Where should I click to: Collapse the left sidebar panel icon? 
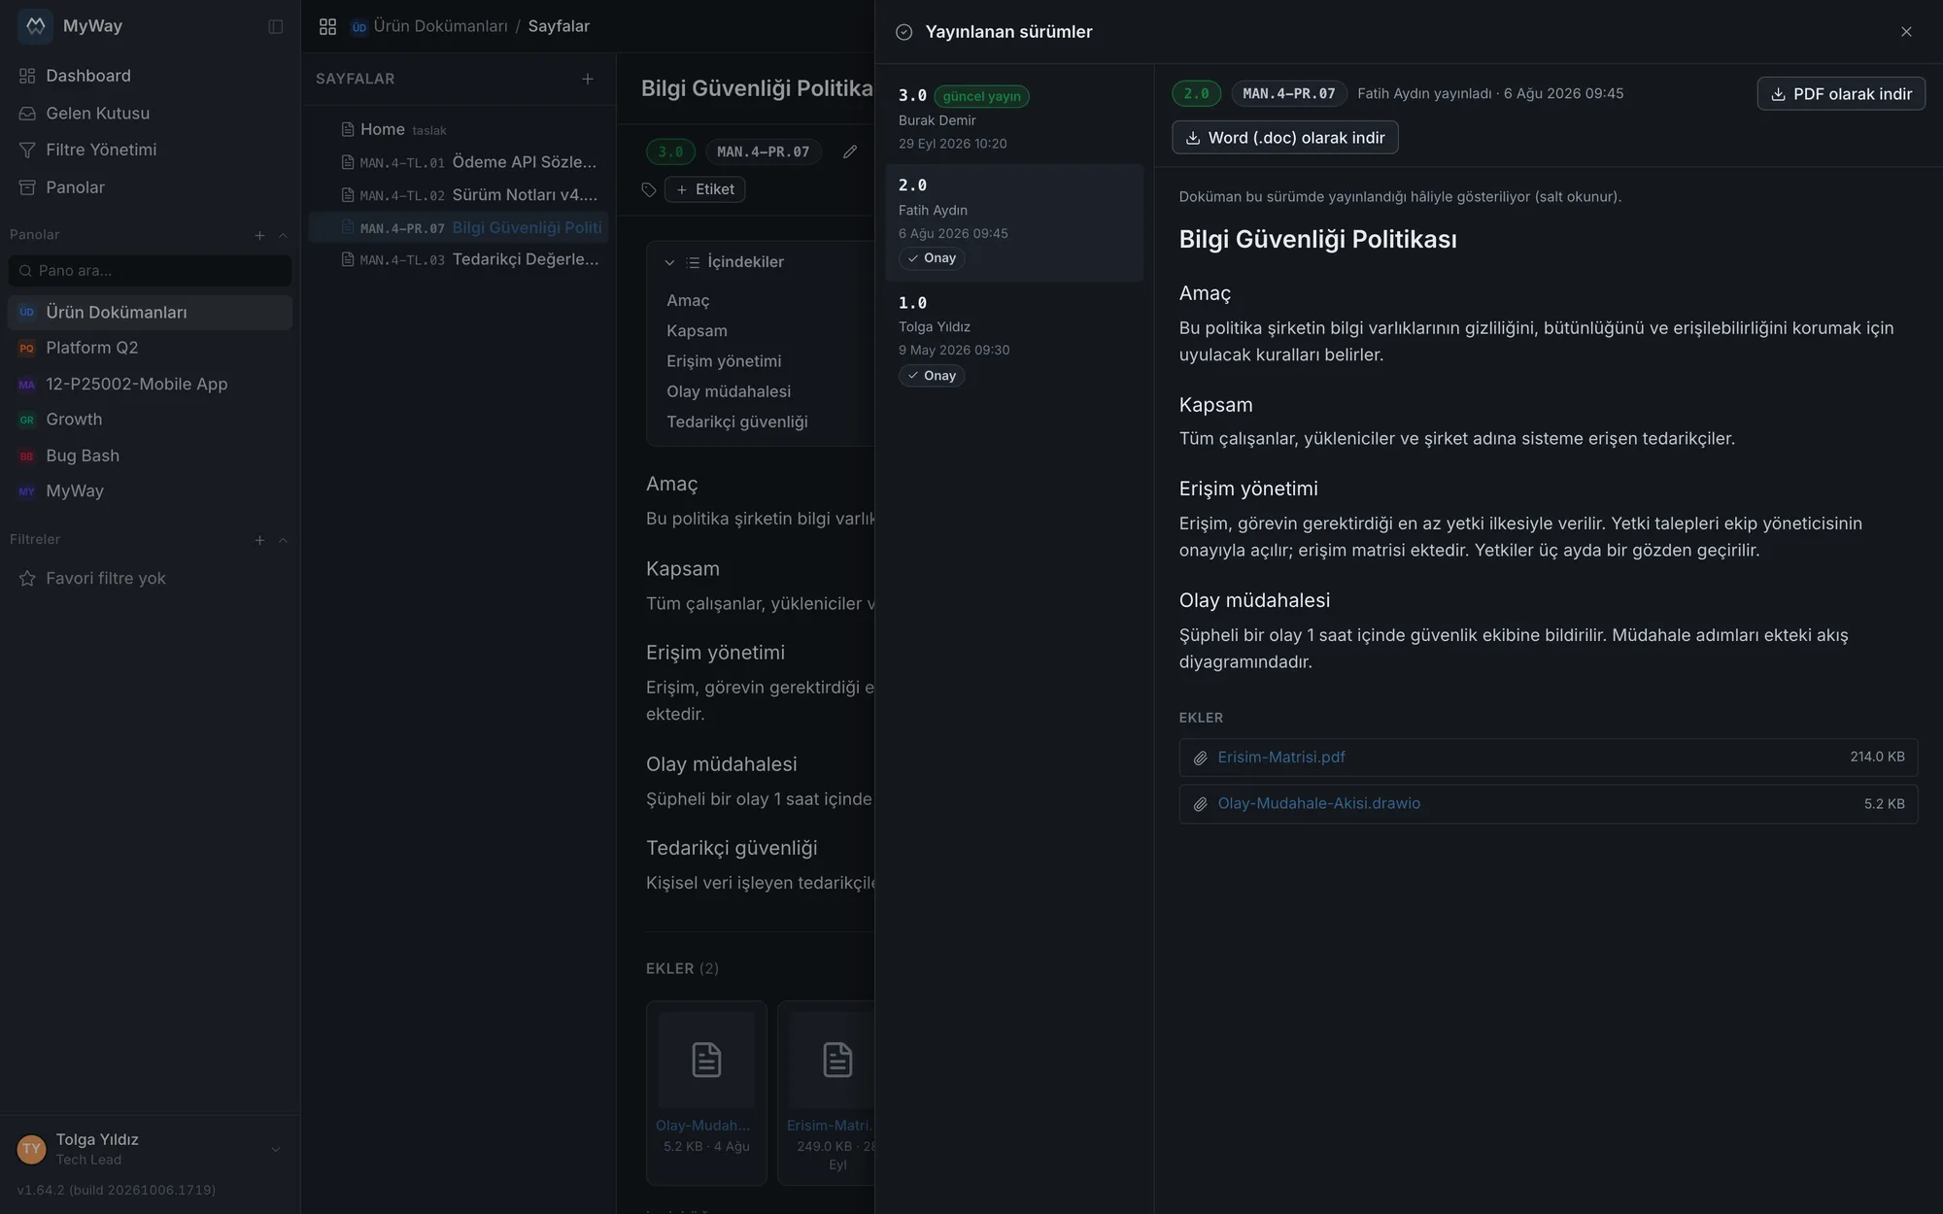(x=276, y=26)
